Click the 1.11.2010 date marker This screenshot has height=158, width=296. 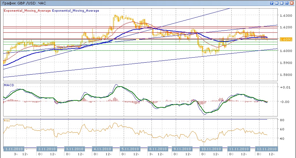[14, 149]
